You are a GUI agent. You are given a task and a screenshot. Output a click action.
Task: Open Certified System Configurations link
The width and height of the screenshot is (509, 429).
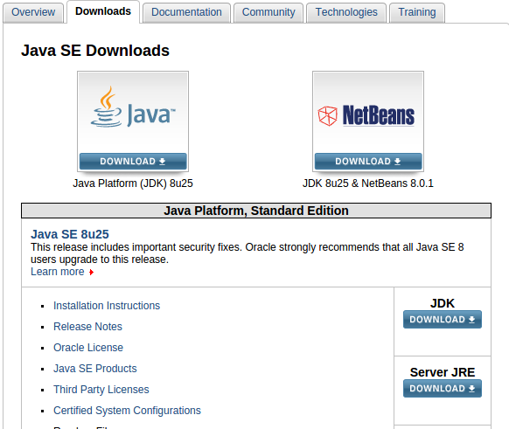[x=128, y=411]
